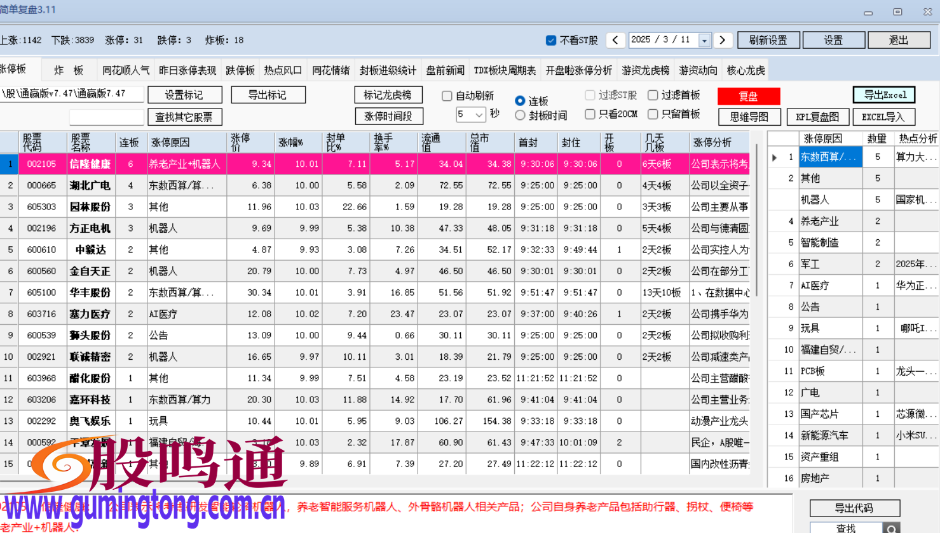940x533 pixels.
Task: Open the 封板进级统计 tab
Action: click(388, 70)
